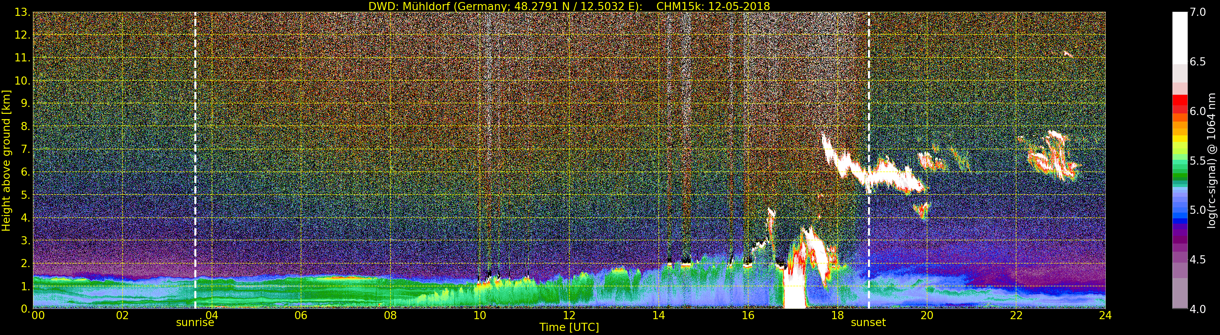The image size is (1220, 335).
Task: Click the 'sunset' label below the axis
Action: point(868,323)
